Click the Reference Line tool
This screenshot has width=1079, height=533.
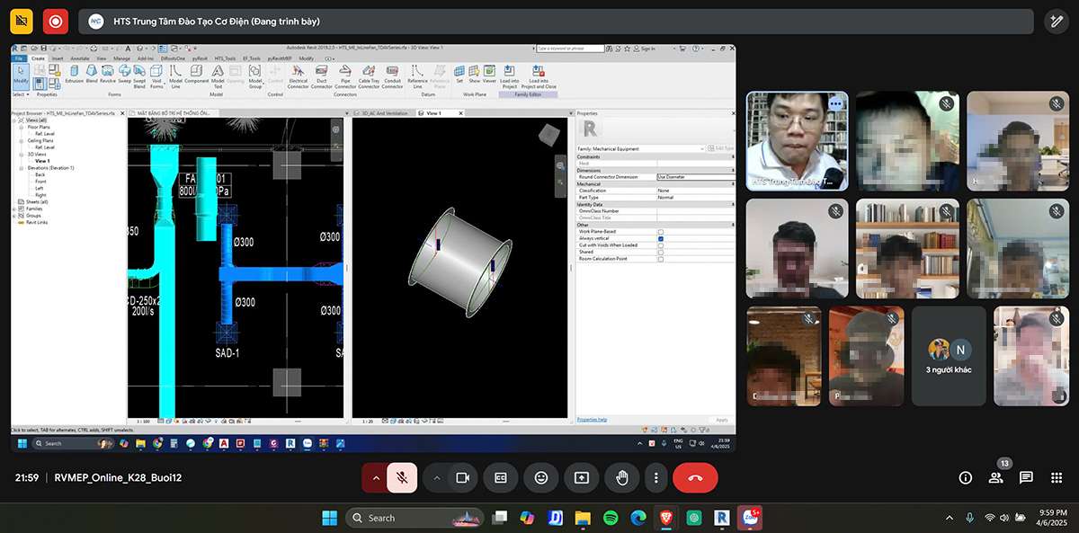[418, 77]
